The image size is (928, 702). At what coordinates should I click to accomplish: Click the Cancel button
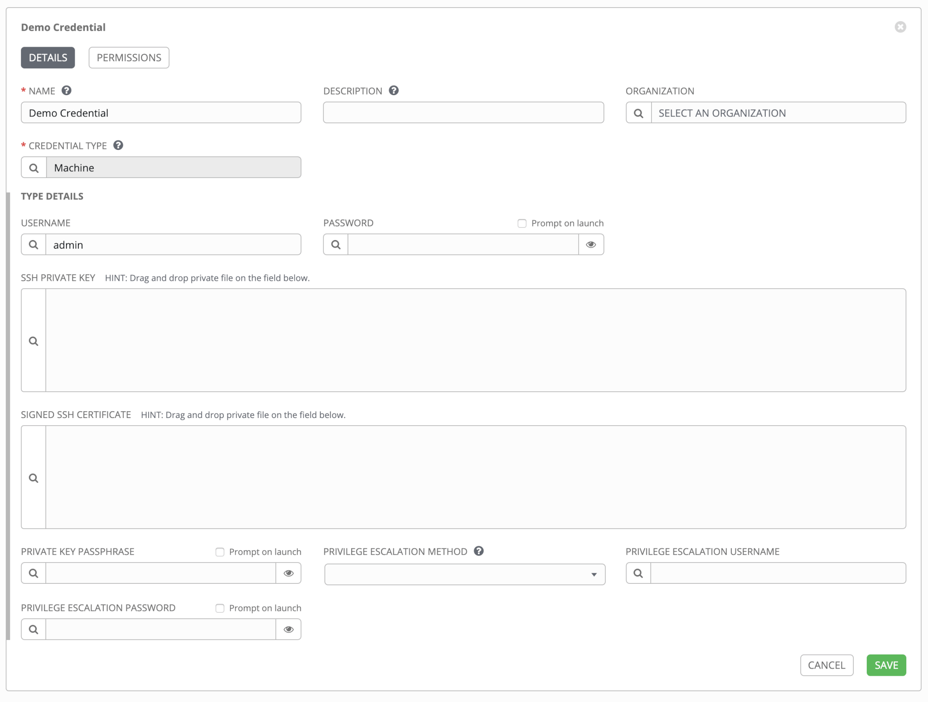(826, 665)
